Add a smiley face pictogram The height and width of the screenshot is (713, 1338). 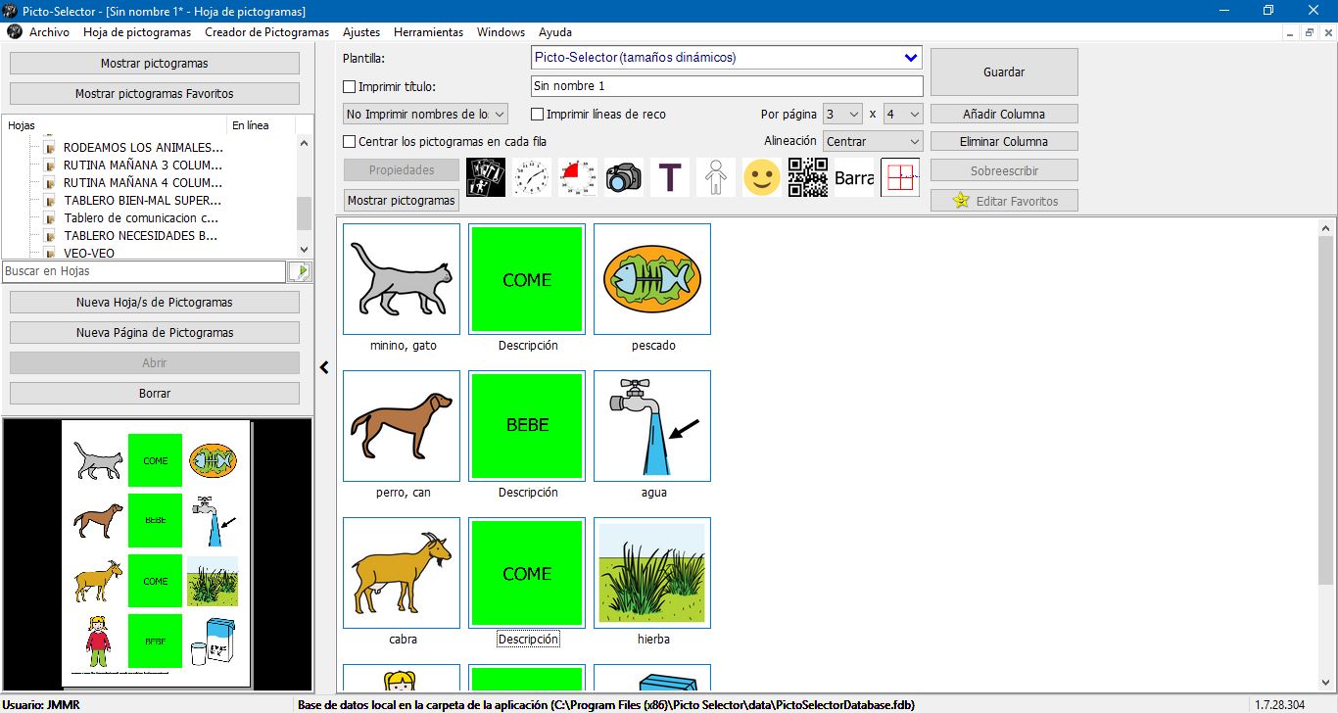point(762,177)
